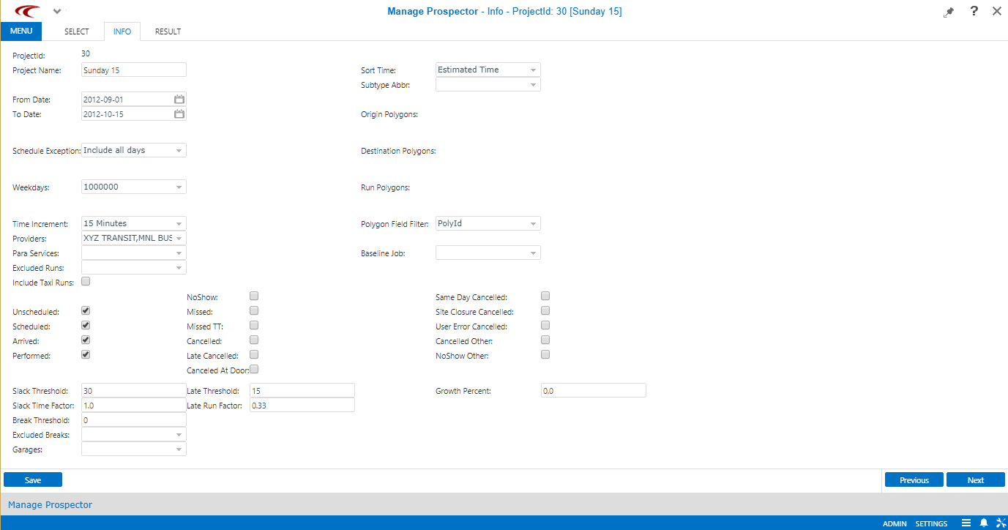Open the Sort Time dropdown
Image resolution: width=1008 pixels, height=530 pixels.
coord(534,69)
